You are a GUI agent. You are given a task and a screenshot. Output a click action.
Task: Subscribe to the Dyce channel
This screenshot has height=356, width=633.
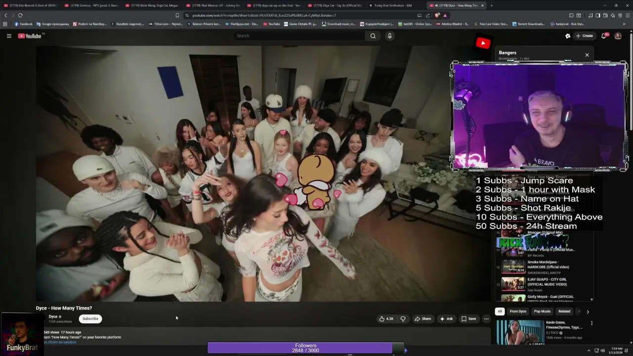90,319
